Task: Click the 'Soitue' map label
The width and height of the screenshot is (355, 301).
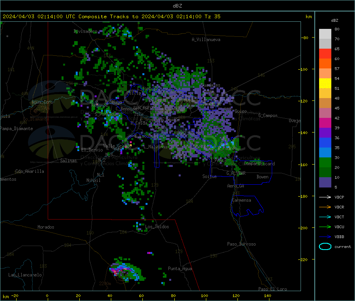Action: [x=209, y=176]
